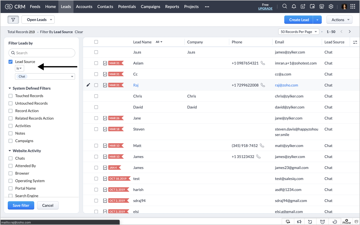Open the search magnifier in top bar

(284, 6)
